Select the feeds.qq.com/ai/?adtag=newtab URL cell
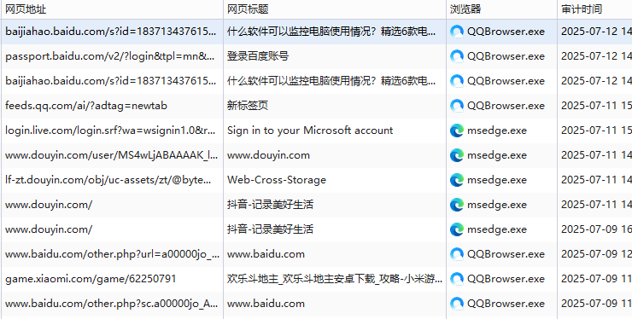 click(86, 106)
